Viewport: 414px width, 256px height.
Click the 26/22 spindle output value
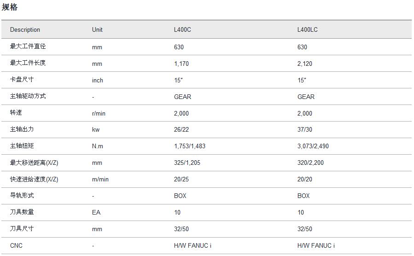181,130
